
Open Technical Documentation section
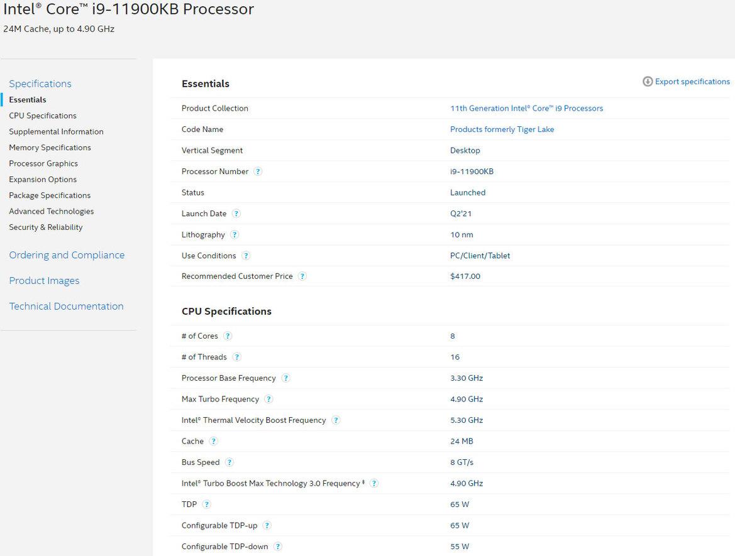click(67, 307)
